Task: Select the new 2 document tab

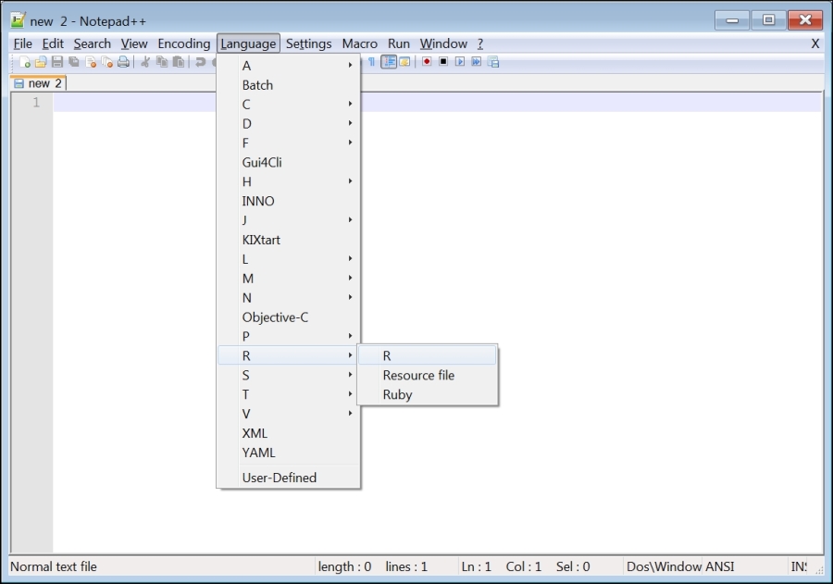Action: tap(38, 83)
